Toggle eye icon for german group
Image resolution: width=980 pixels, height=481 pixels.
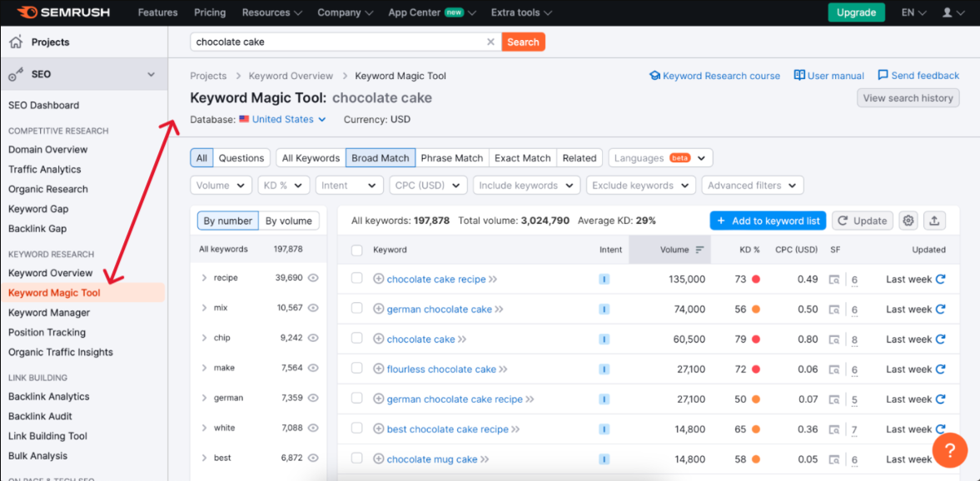pyautogui.click(x=313, y=398)
